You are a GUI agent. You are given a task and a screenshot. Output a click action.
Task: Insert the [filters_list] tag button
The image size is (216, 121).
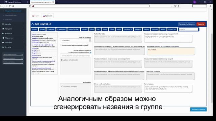tap(172, 29)
